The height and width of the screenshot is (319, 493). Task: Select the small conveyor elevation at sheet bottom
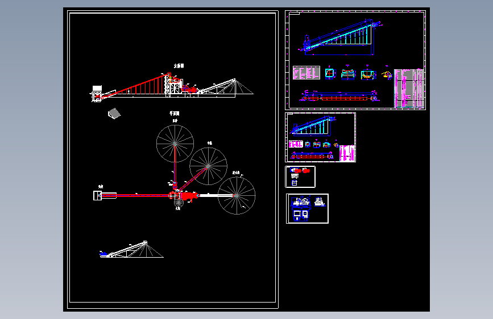[131, 249]
